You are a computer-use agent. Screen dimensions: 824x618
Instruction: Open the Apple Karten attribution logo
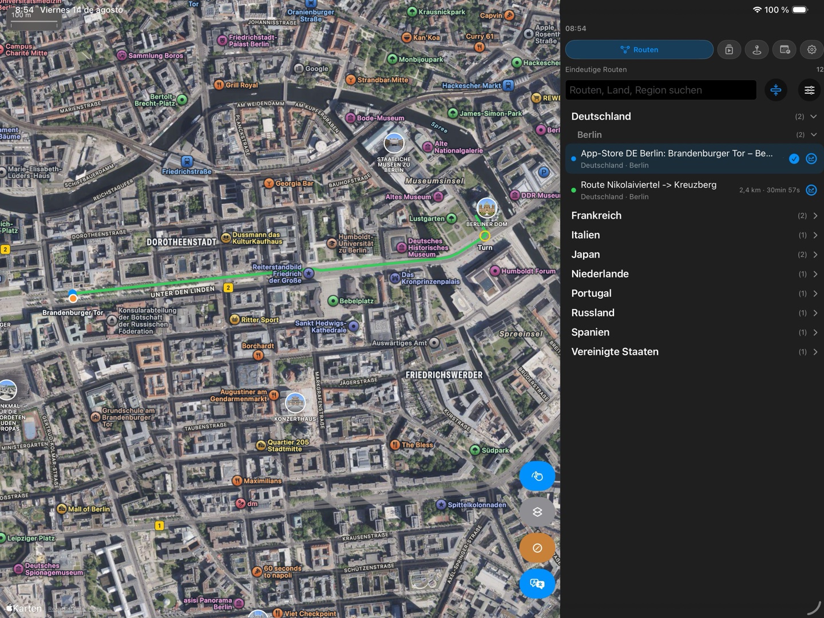click(x=23, y=608)
